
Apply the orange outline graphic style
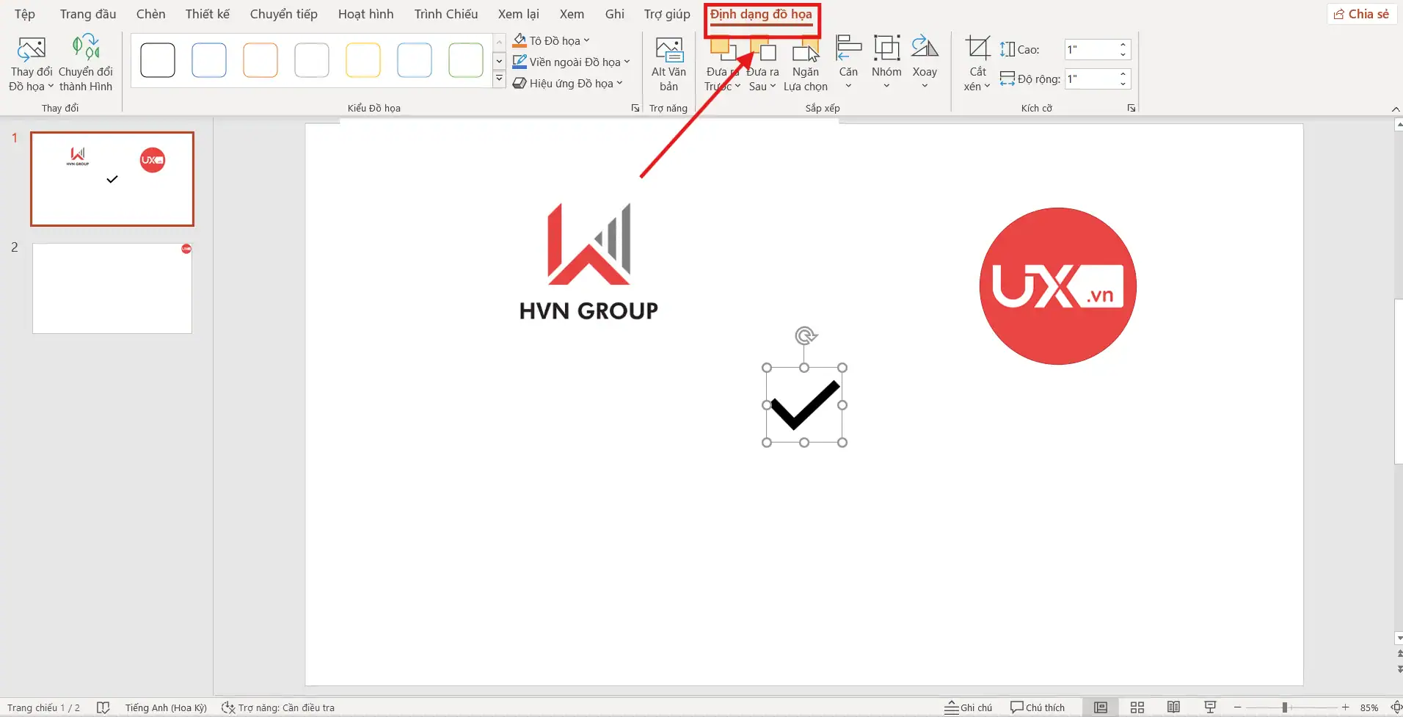point(260,60)
